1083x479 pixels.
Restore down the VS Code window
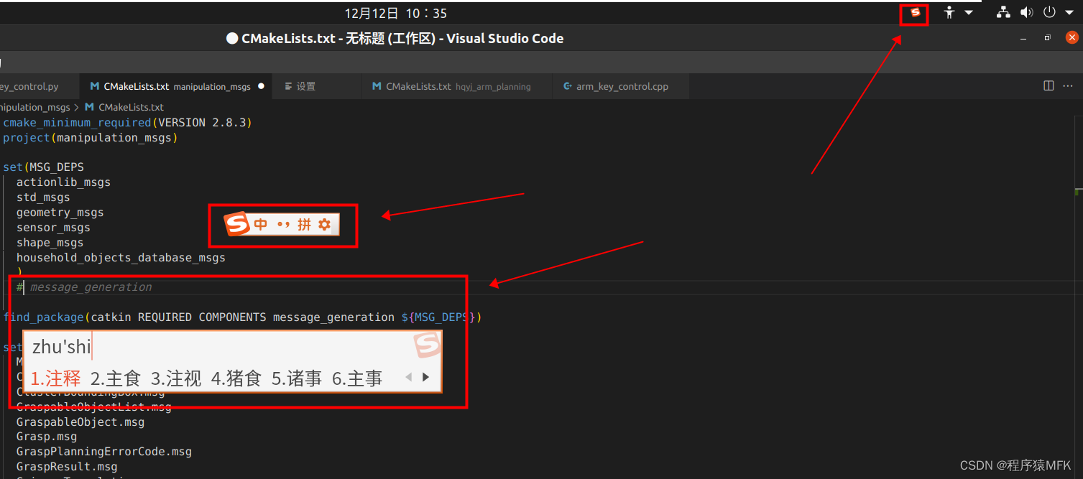(x=1048, y=37)
